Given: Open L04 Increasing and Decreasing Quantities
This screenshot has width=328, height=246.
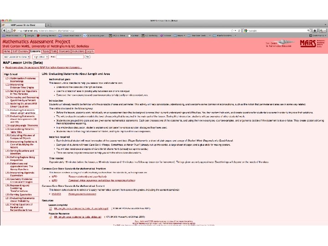Looking at the screenshot, I should (22, 99).
